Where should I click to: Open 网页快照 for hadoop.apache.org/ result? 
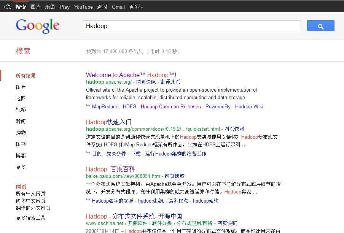coord(146,82)
